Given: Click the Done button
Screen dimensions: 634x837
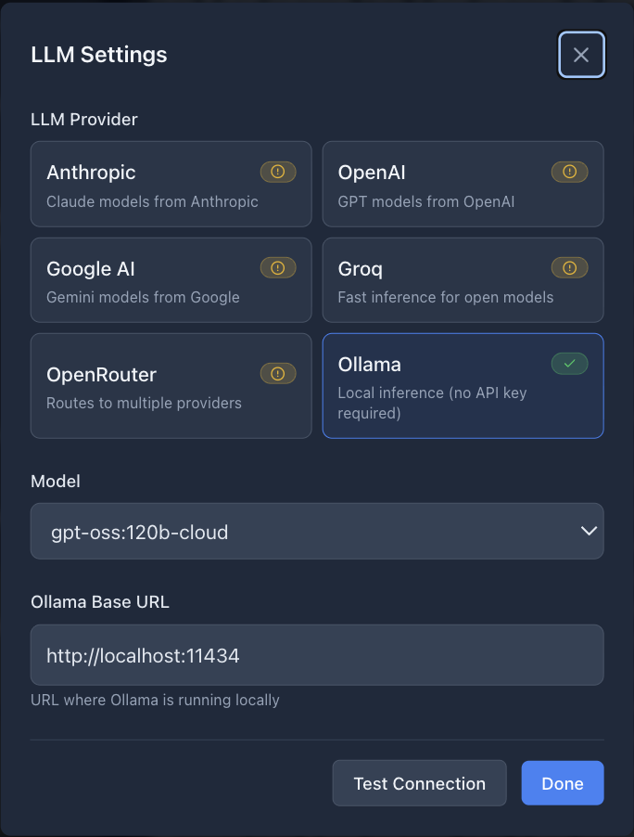Looking at the screenshot, I should [563, 783].
